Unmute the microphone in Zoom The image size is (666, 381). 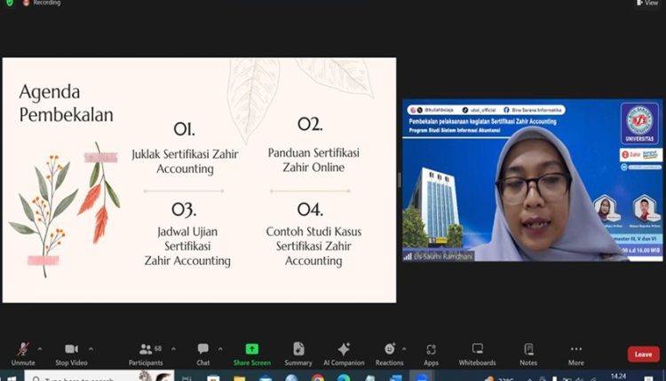[23, 354]
